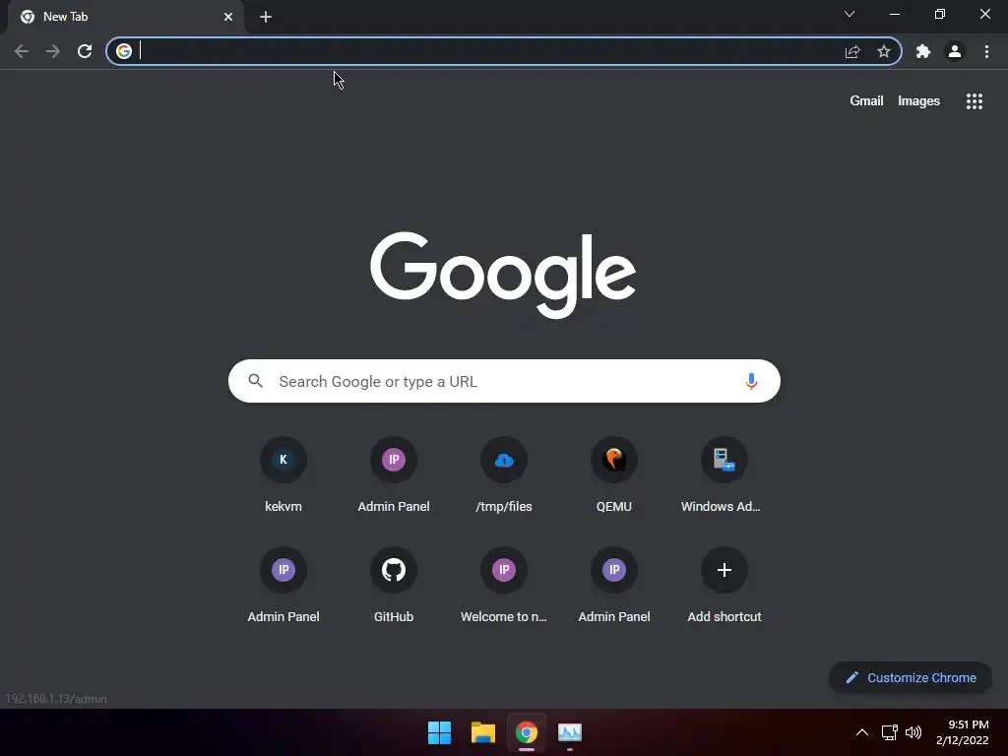The height and width of the screenshot is (756, 1008).
Task: Open the Gmail link
Action: [866, 101]
